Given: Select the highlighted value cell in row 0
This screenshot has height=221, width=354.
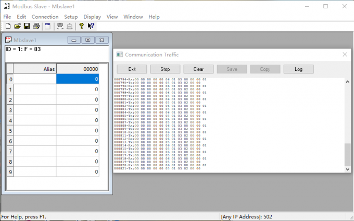Looking at the screenshot, I should click(x=78, y=79).
